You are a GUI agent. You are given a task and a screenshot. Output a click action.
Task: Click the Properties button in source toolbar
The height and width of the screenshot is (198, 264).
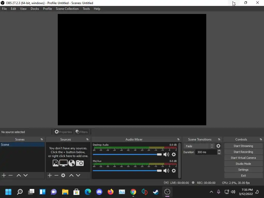[x=63, y=132]
